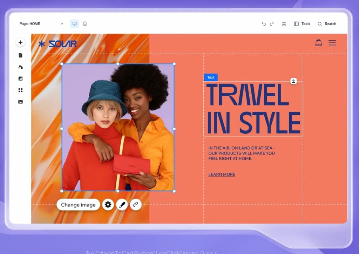Click the Undo arrow
The width and height of the screenshot is (359, 254).
click(264, 24)
